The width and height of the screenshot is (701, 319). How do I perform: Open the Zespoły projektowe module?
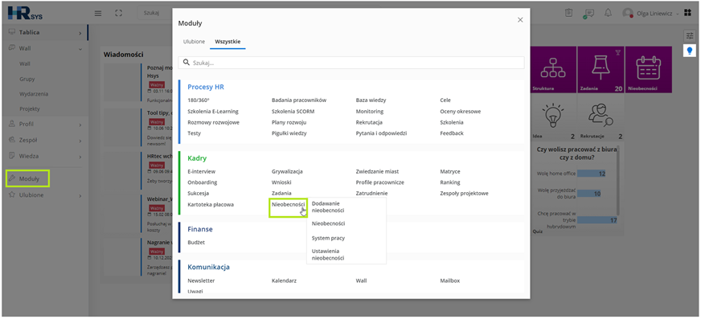coord(464,194)
